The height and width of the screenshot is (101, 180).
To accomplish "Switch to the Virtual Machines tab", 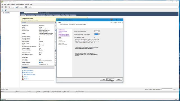I will [x=31, y=15].
